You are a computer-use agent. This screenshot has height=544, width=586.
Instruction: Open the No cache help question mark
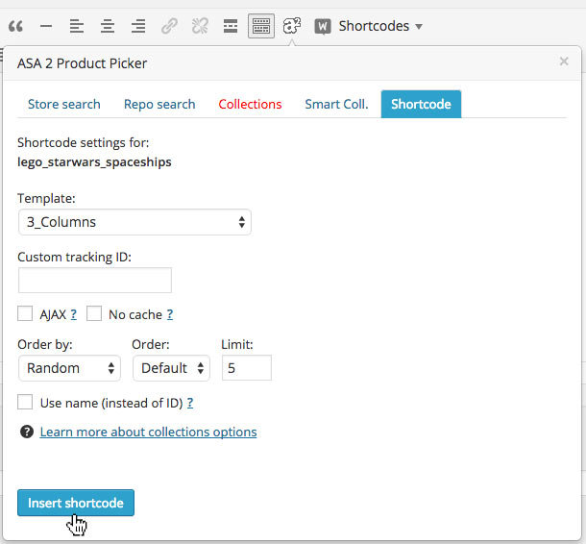(x=170, y=314)
